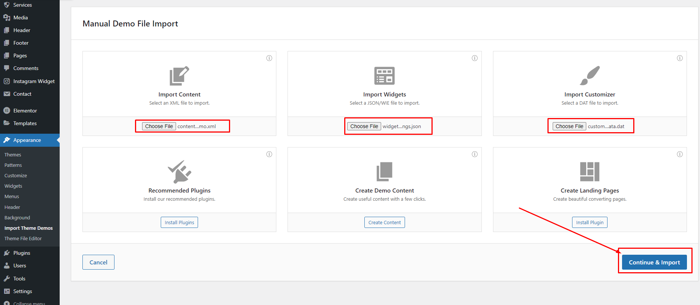This screenshot has height=305, width=700.
Task: Click the Create Landing Pages grid icon
Action: pos(590,172)
